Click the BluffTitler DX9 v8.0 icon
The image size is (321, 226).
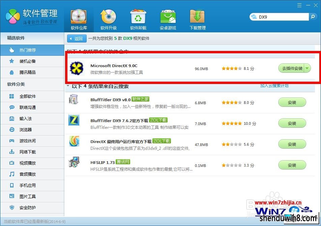pos(74,99)
